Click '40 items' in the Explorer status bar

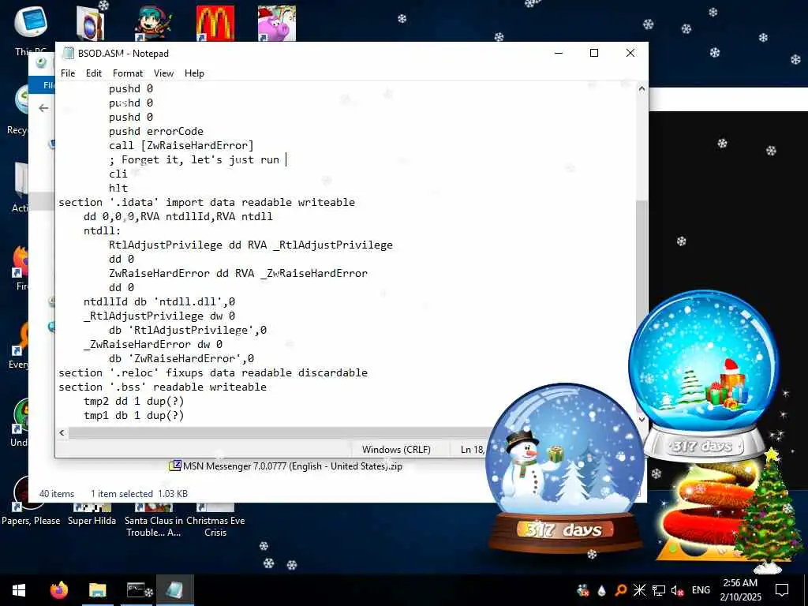[x=57, y=494]
